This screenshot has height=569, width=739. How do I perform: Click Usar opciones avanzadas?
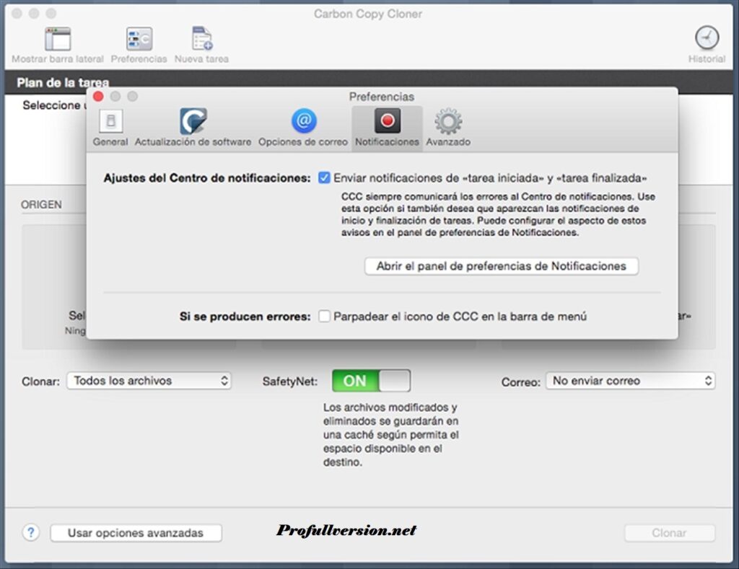click(x=136, y=534)
